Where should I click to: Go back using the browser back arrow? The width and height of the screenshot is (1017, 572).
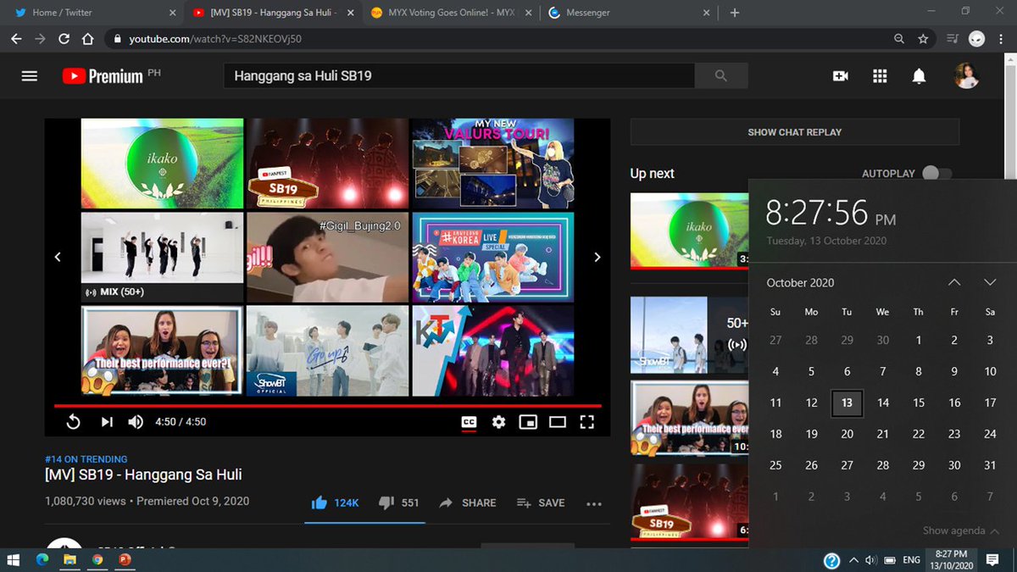16,39
